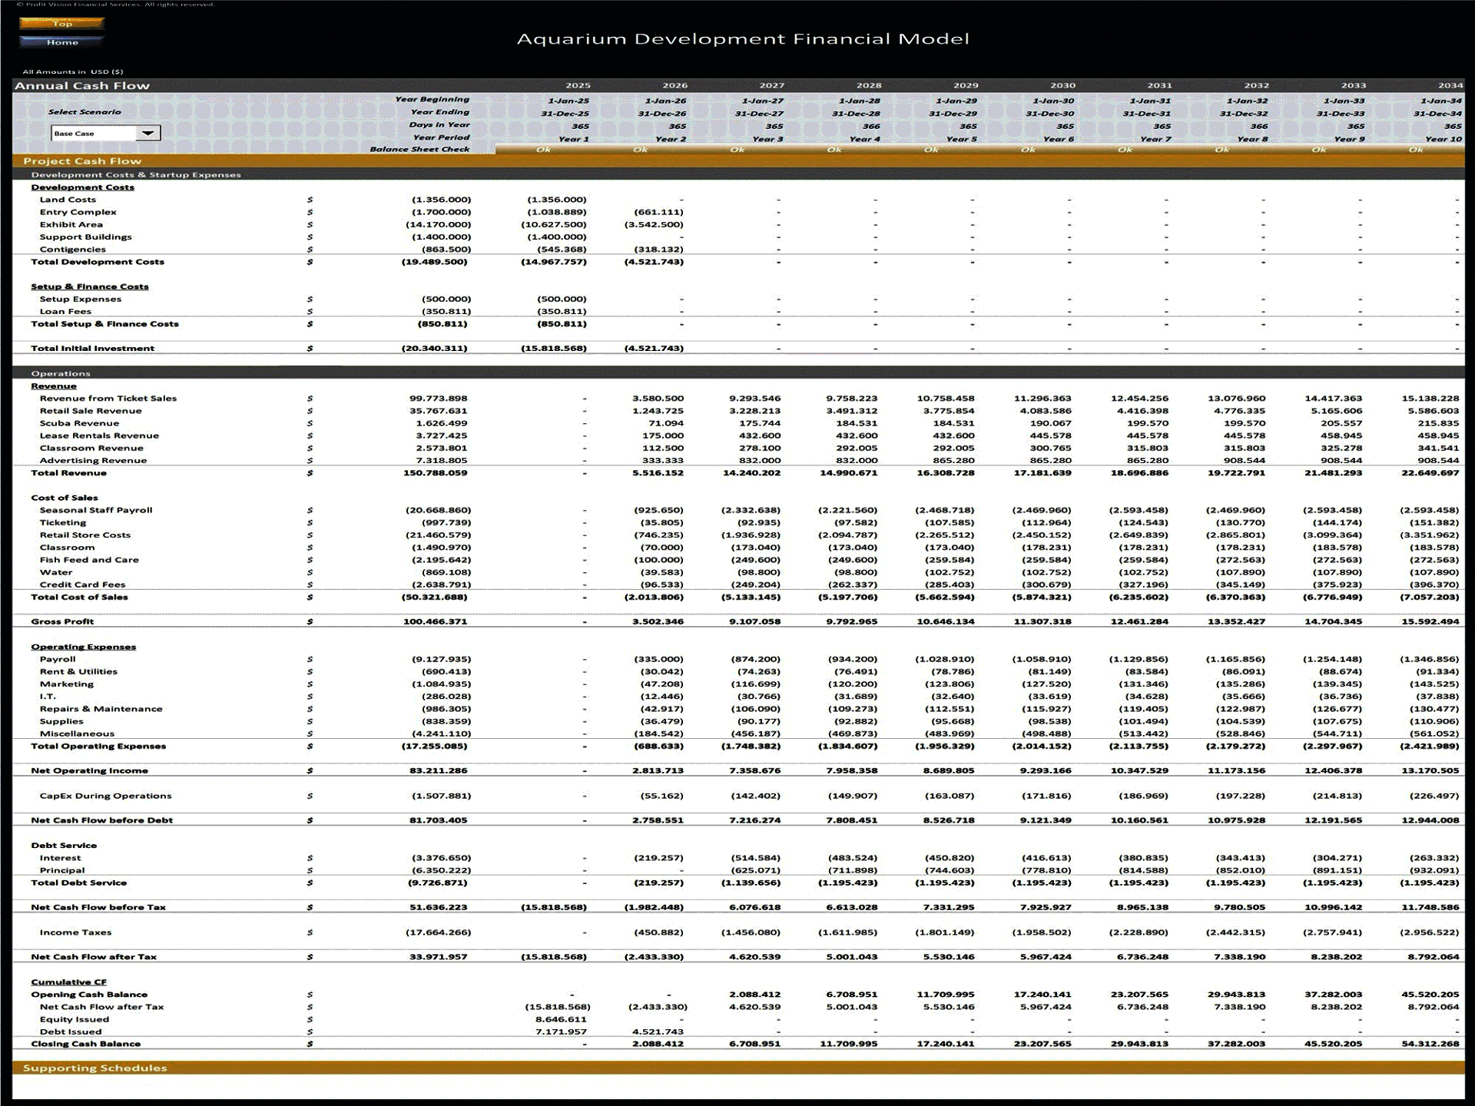1475x1106 pixels.
Task: Select the Scuba Revenue row label
Action: [79, 423]
